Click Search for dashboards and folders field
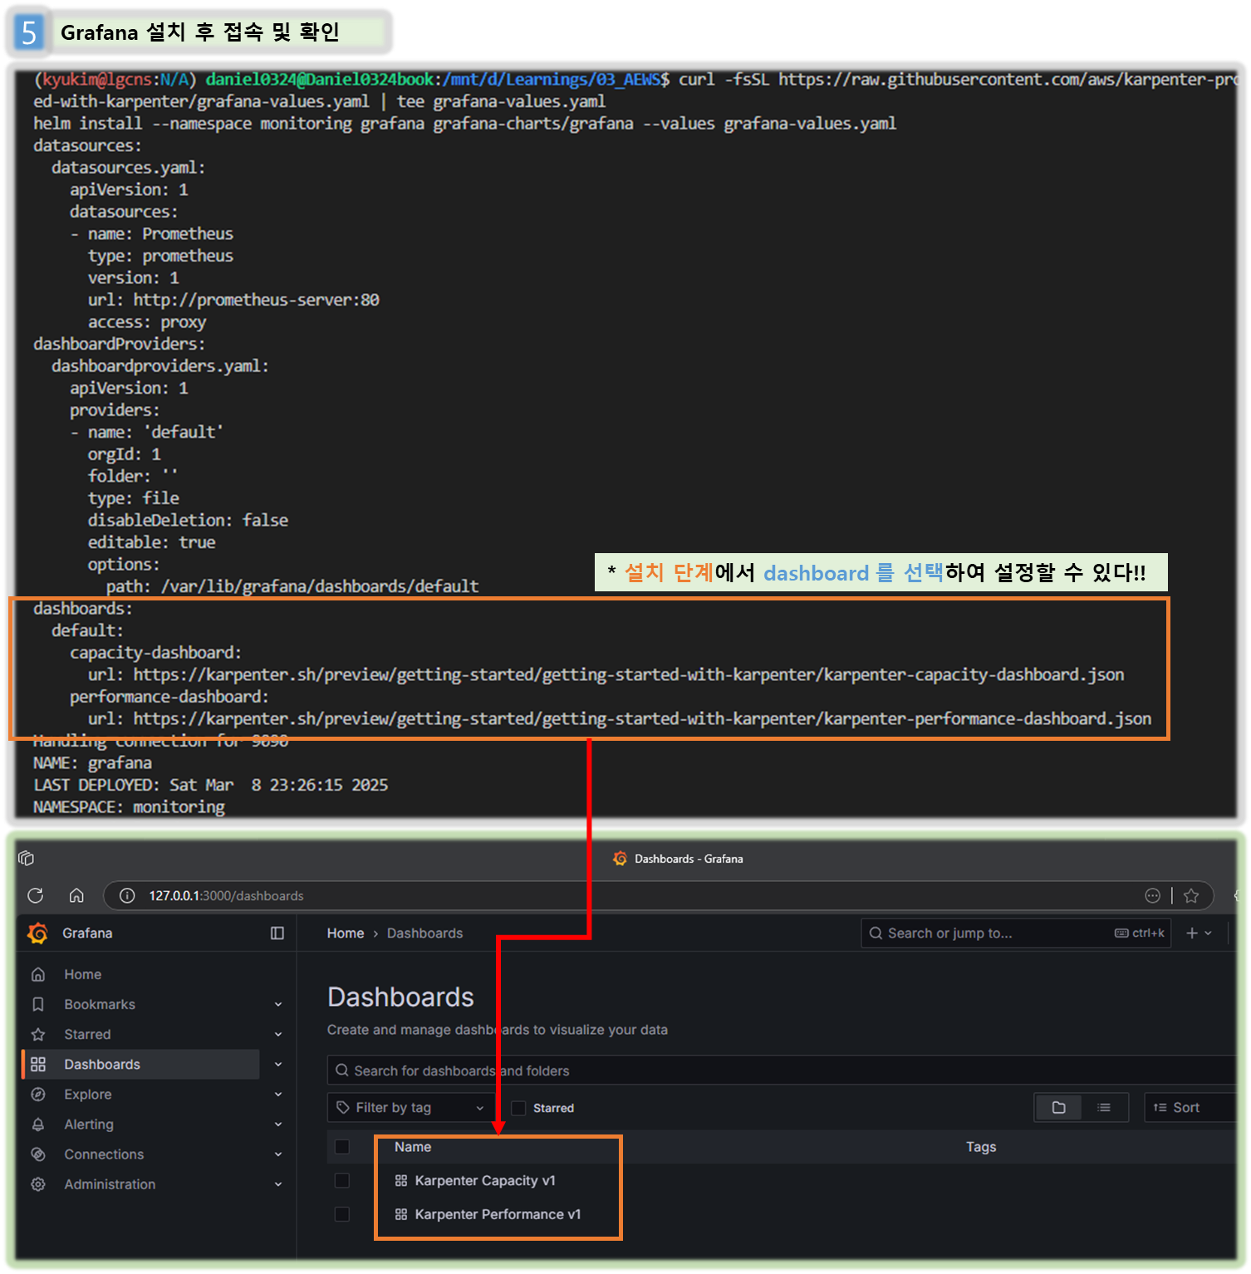Image resolution: width=1251 pixels, height=1274 pixels. [782, 1071]
